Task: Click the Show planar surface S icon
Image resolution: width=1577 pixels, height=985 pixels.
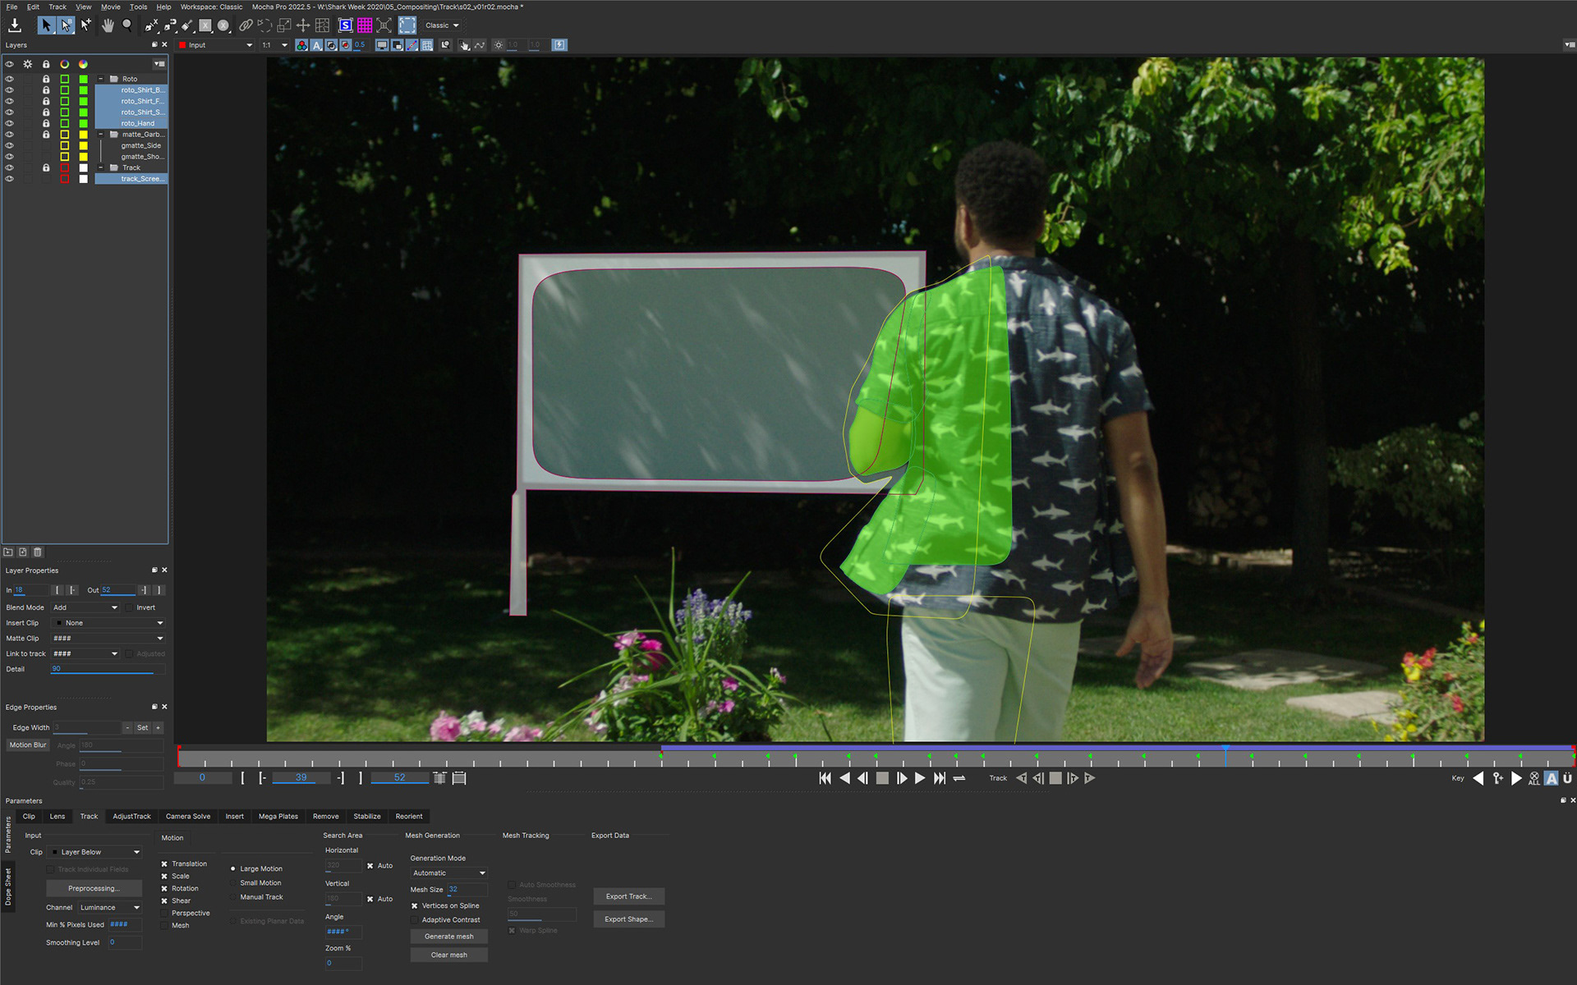Action: click(346, 25)
